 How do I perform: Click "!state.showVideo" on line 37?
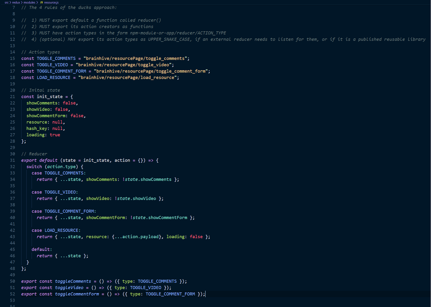coord(135,199)
